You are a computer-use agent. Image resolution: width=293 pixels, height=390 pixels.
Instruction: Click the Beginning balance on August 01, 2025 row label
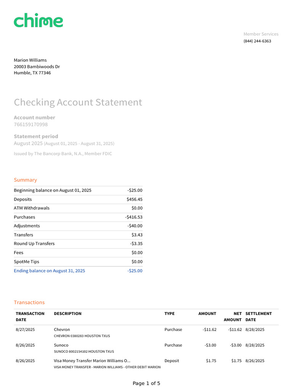click(x=53, y=190)
